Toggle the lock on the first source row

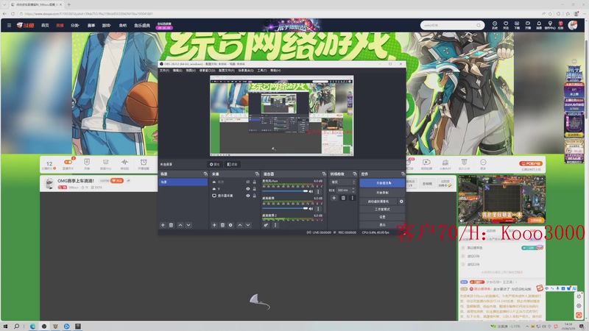point(254,182)
